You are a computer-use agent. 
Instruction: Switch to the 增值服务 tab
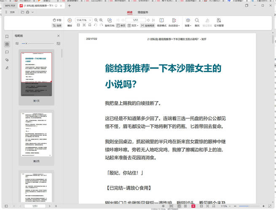click(143, 13)
